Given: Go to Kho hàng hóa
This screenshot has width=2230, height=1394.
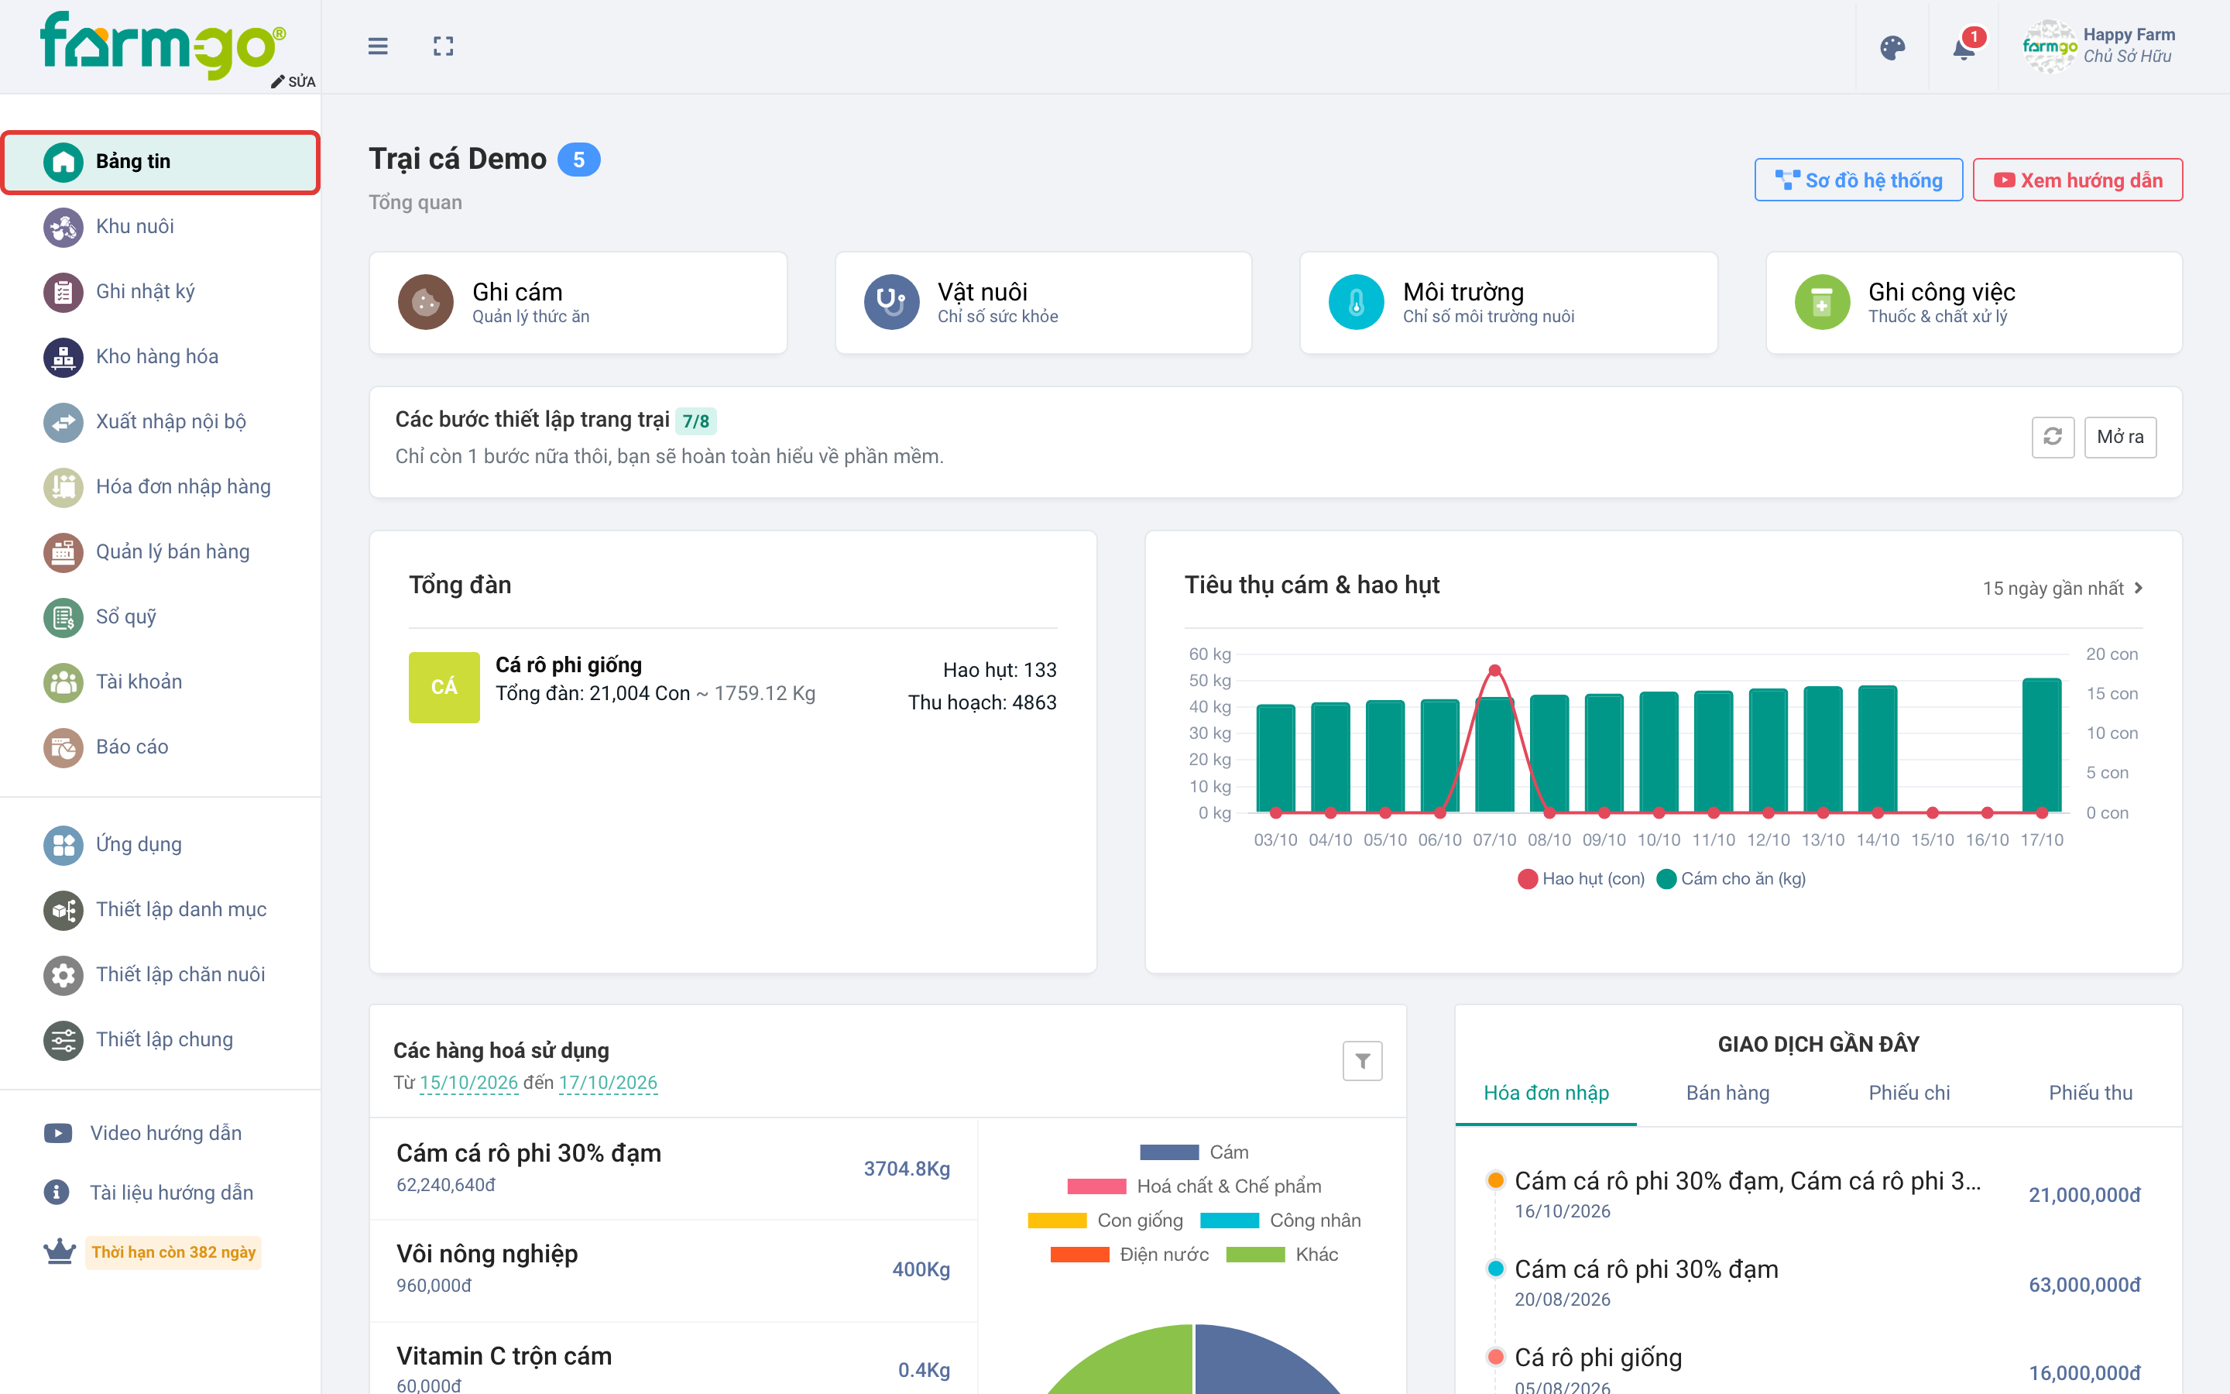Looking at the screenshot, I should click(160, 357).
